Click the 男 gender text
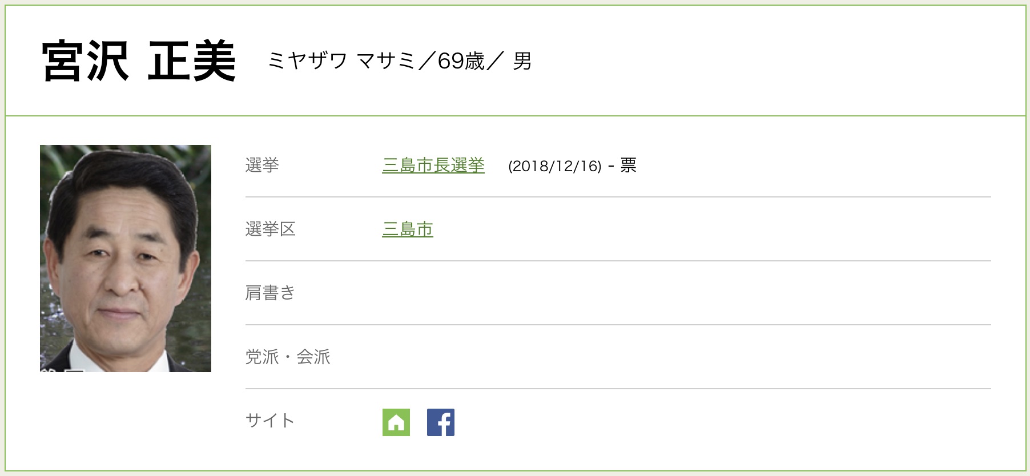 click(522, 61)
